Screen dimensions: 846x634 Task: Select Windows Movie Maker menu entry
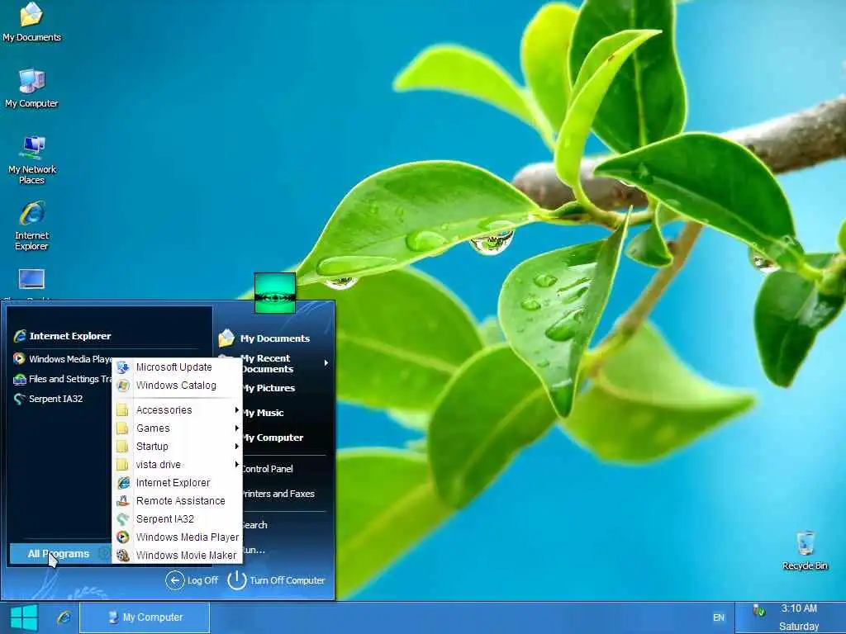click(177, 556)
